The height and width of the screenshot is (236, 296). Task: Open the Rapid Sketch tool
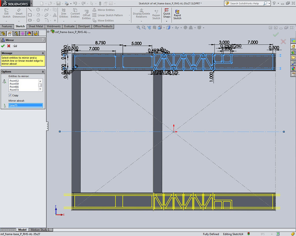pos(177,14)
